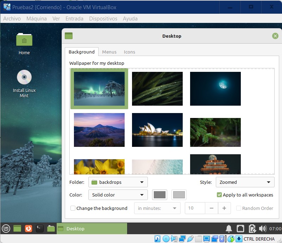Increase minutes with the plus button
282x243 pixels.
(x=224, y=208)
